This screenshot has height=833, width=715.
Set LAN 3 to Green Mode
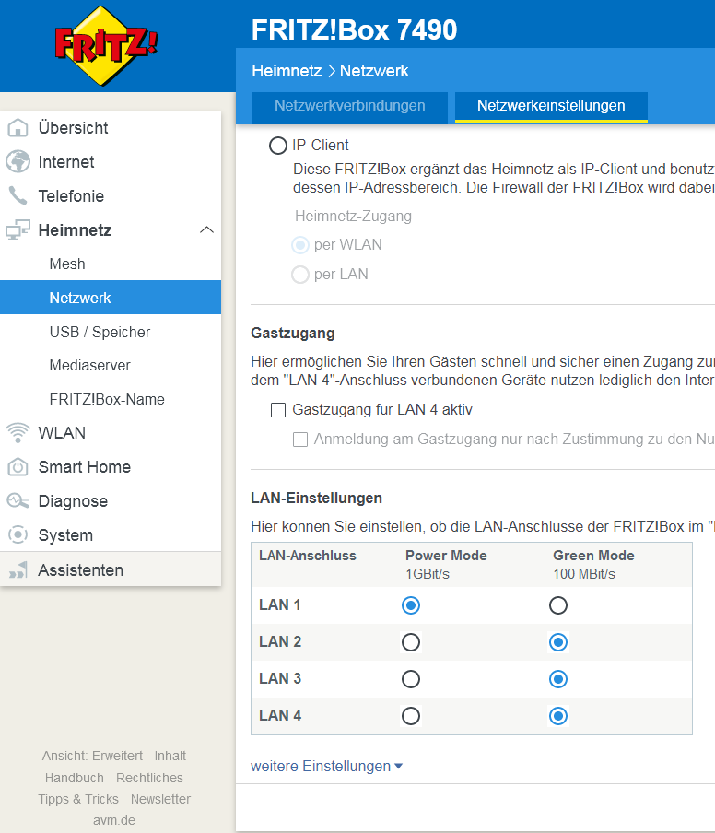coord(557,679)
